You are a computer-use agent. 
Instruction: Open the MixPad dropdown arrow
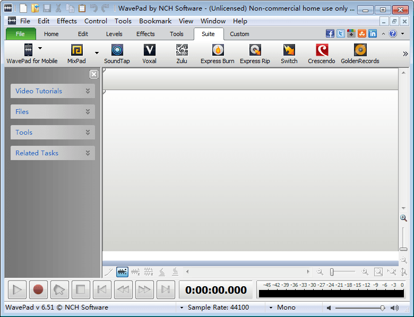97,53
